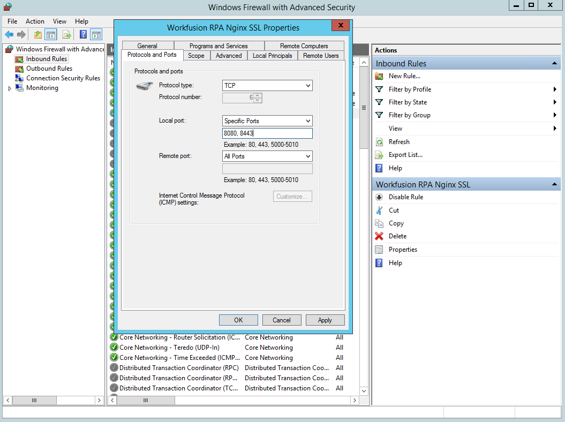This screenshot has height=422, width=565.
Task: Expand the Filter by Group submenu arrow
Action: 555,115
